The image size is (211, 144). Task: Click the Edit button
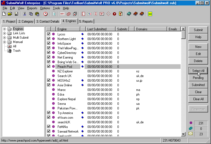tap(198, 54)
